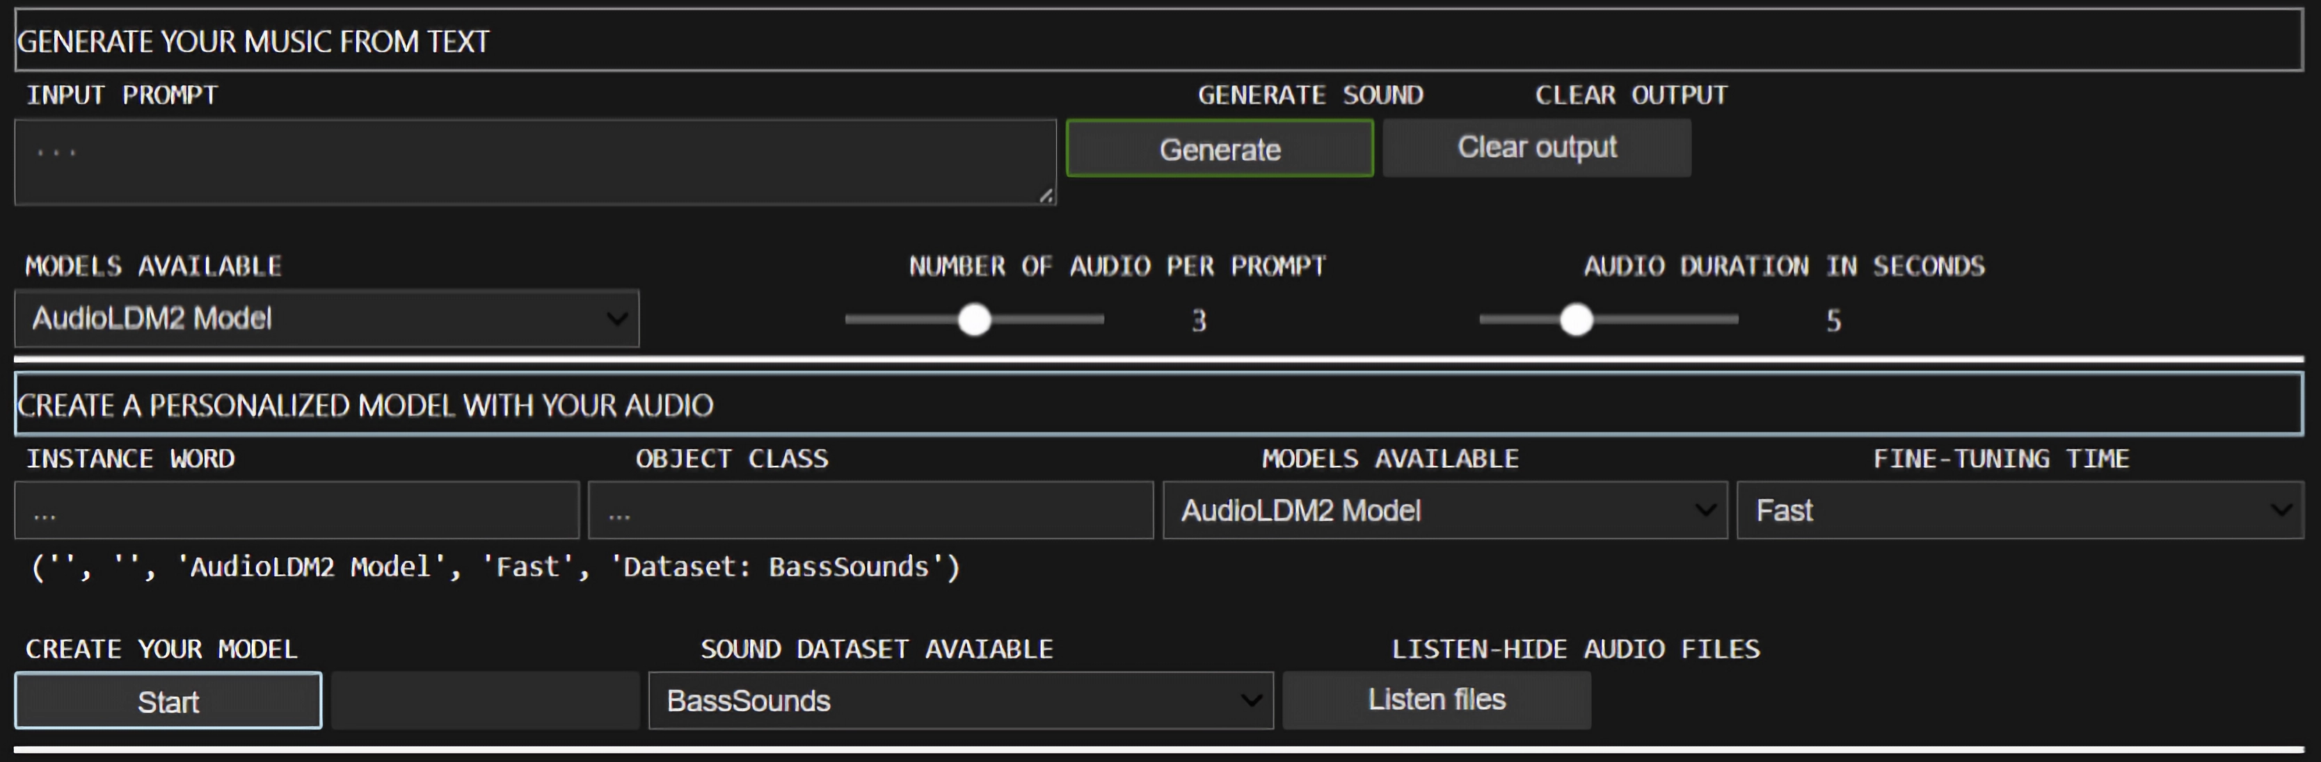2321x762 pixels.
Task: Click the value 3 beside the audio count slider
Action: 1198,321
